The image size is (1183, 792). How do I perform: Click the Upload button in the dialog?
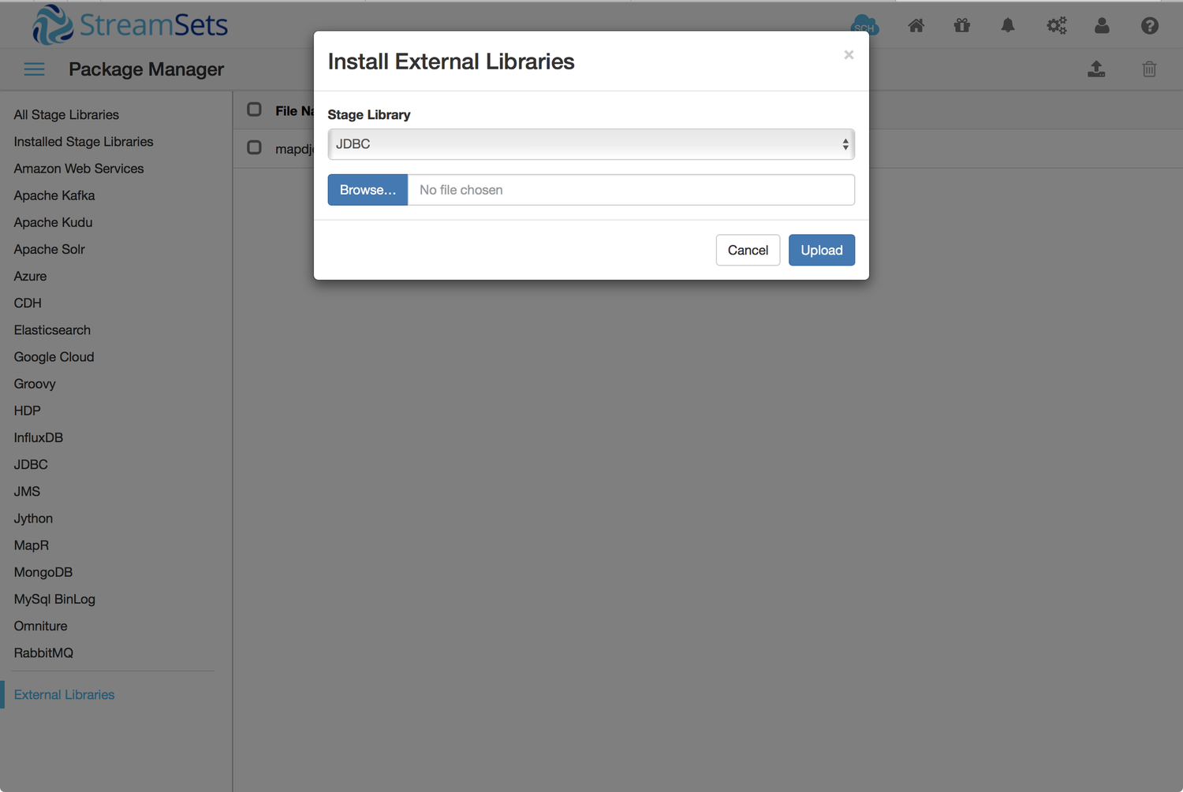tap(821, 250)
